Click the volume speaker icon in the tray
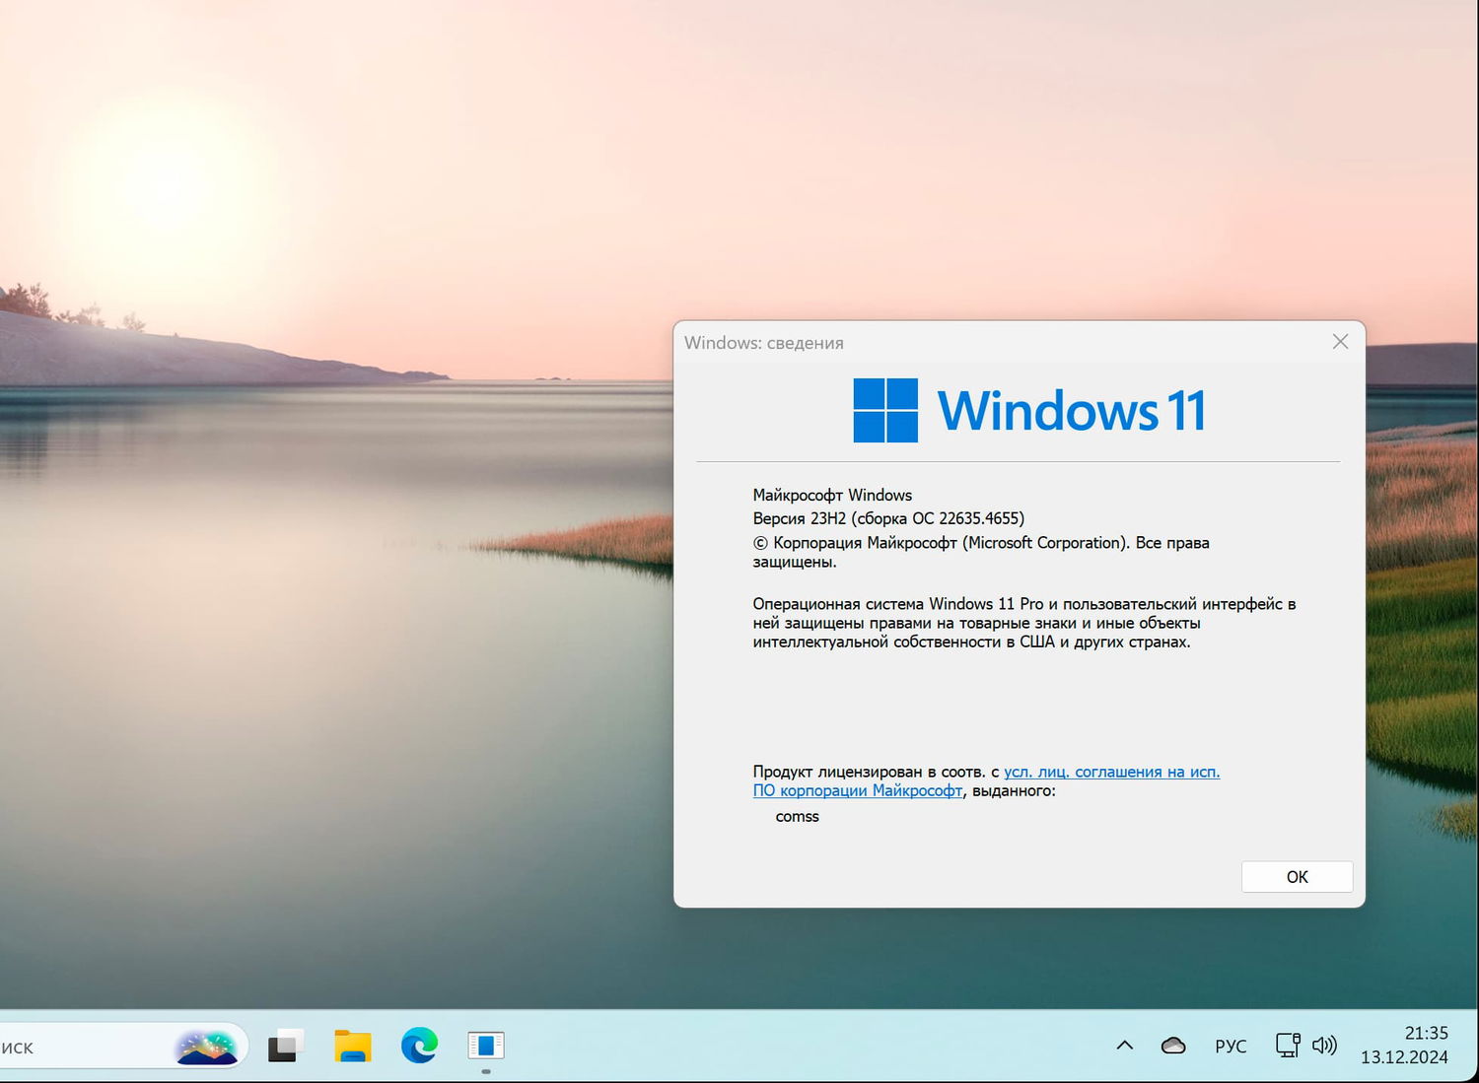The width and height of the screenshot is (1479, 1083). pos(1325,1046)
